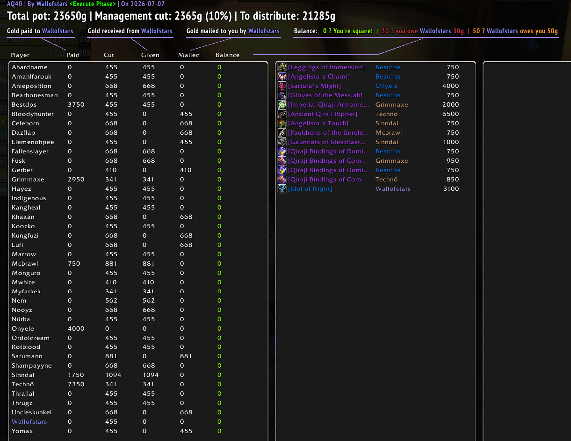
Task: Open the Sartura's Might item link
Action: coord(314,86)
